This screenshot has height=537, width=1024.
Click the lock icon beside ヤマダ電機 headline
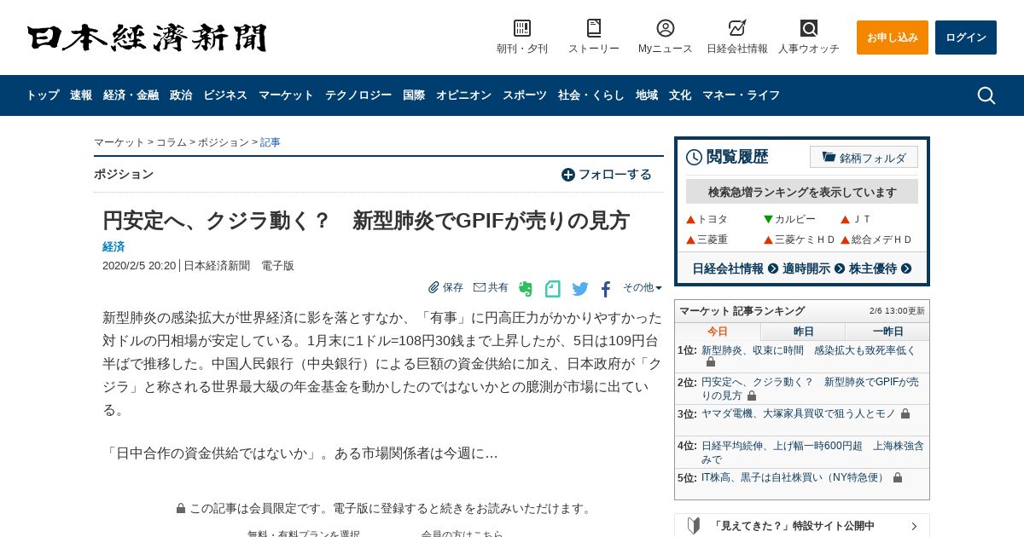905,413
